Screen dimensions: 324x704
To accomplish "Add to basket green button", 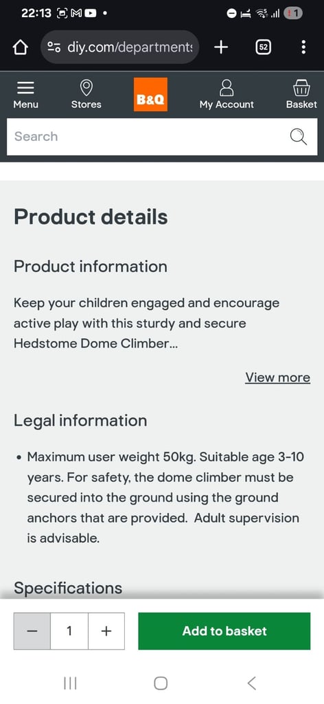I will [x=224, y=631].
